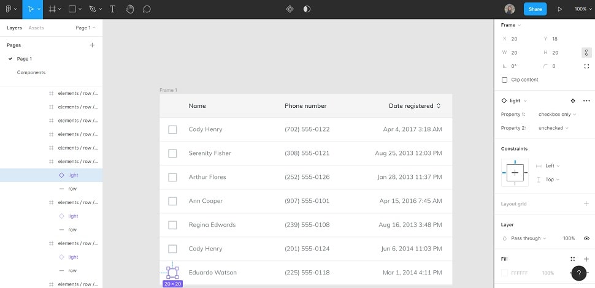Open fill style picker four-dots icon
Screen dimensions: 595x288
pyautogui.click(x=573, y=259)
